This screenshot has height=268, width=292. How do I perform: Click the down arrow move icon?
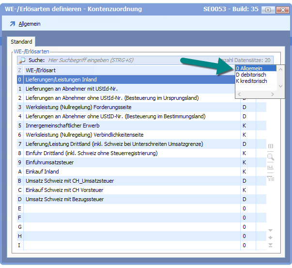pyautogui.click(x=271, y=237)
